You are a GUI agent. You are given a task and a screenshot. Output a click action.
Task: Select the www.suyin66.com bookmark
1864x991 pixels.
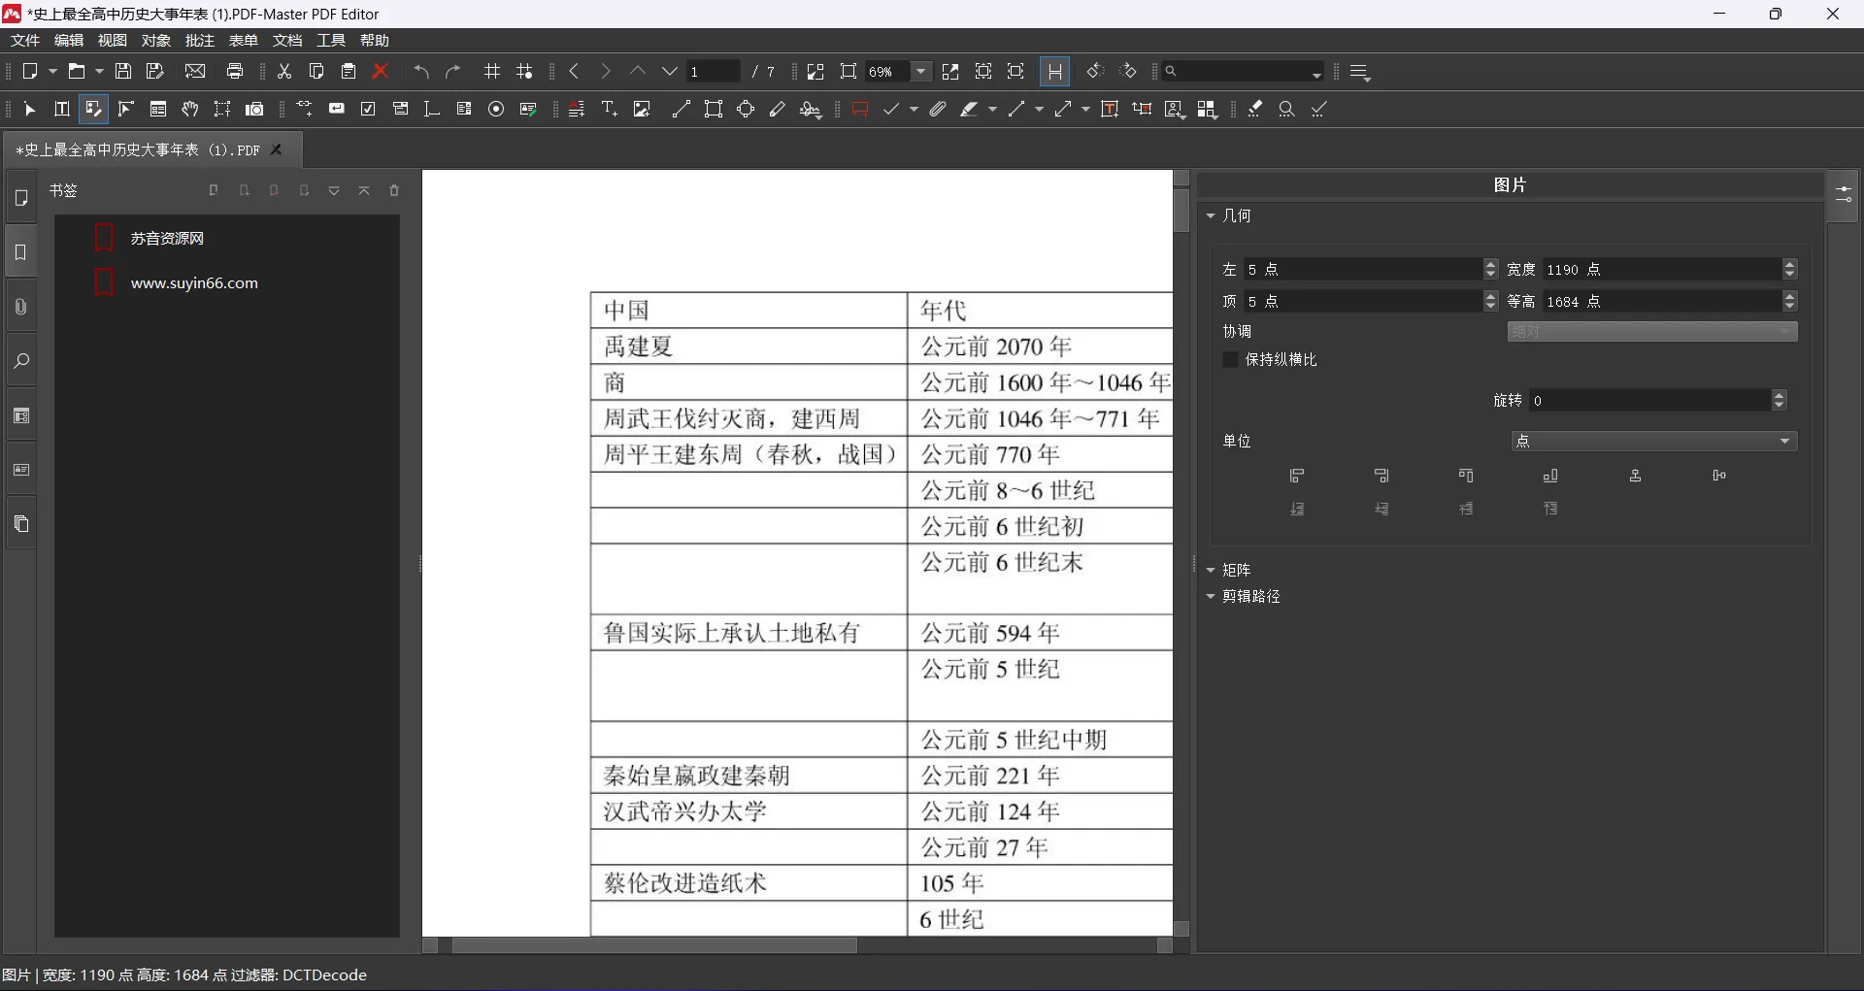[x=193, y=282]
